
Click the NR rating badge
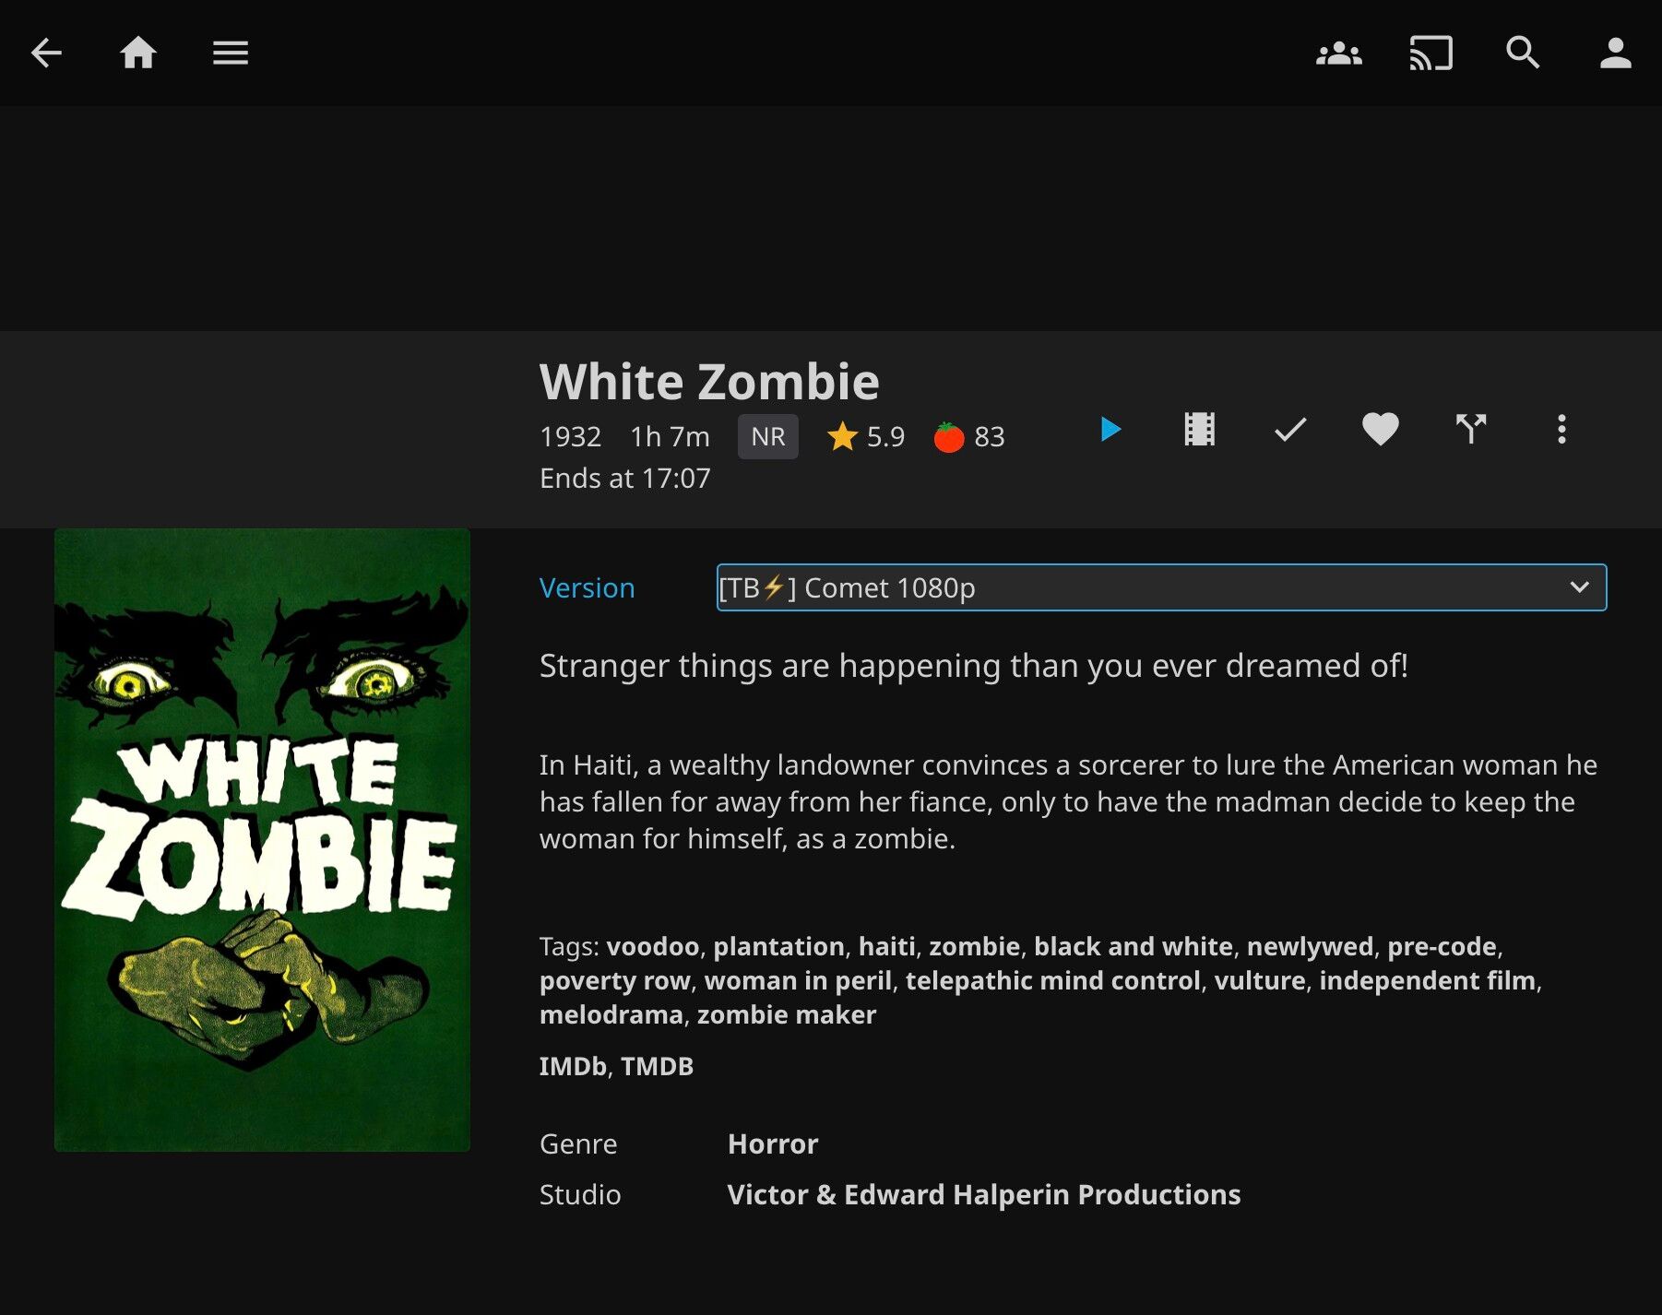click(768, 436)
